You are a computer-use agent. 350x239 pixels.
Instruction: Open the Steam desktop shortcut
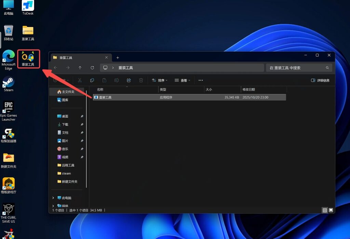(x=9, y=83)
